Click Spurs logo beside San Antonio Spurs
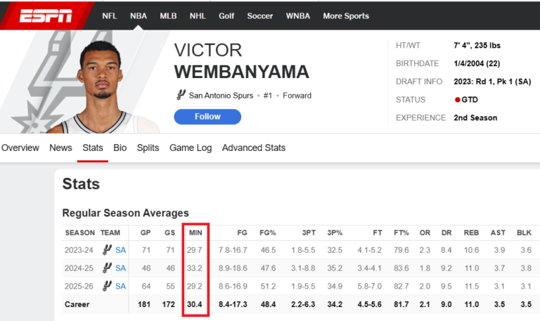 pyautogui.click(x=181, y=95)
